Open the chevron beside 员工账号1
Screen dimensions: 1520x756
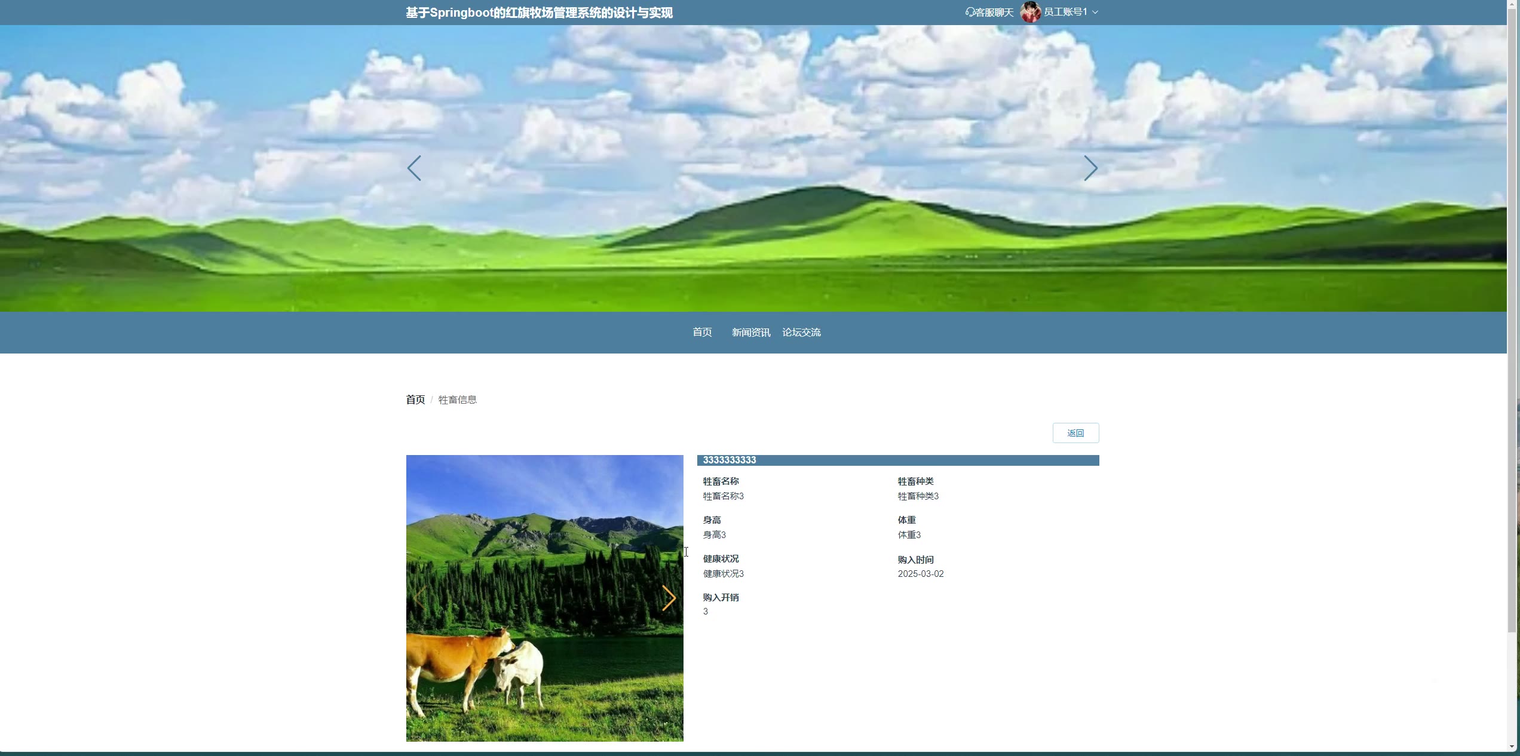(x=1095, y=12)
